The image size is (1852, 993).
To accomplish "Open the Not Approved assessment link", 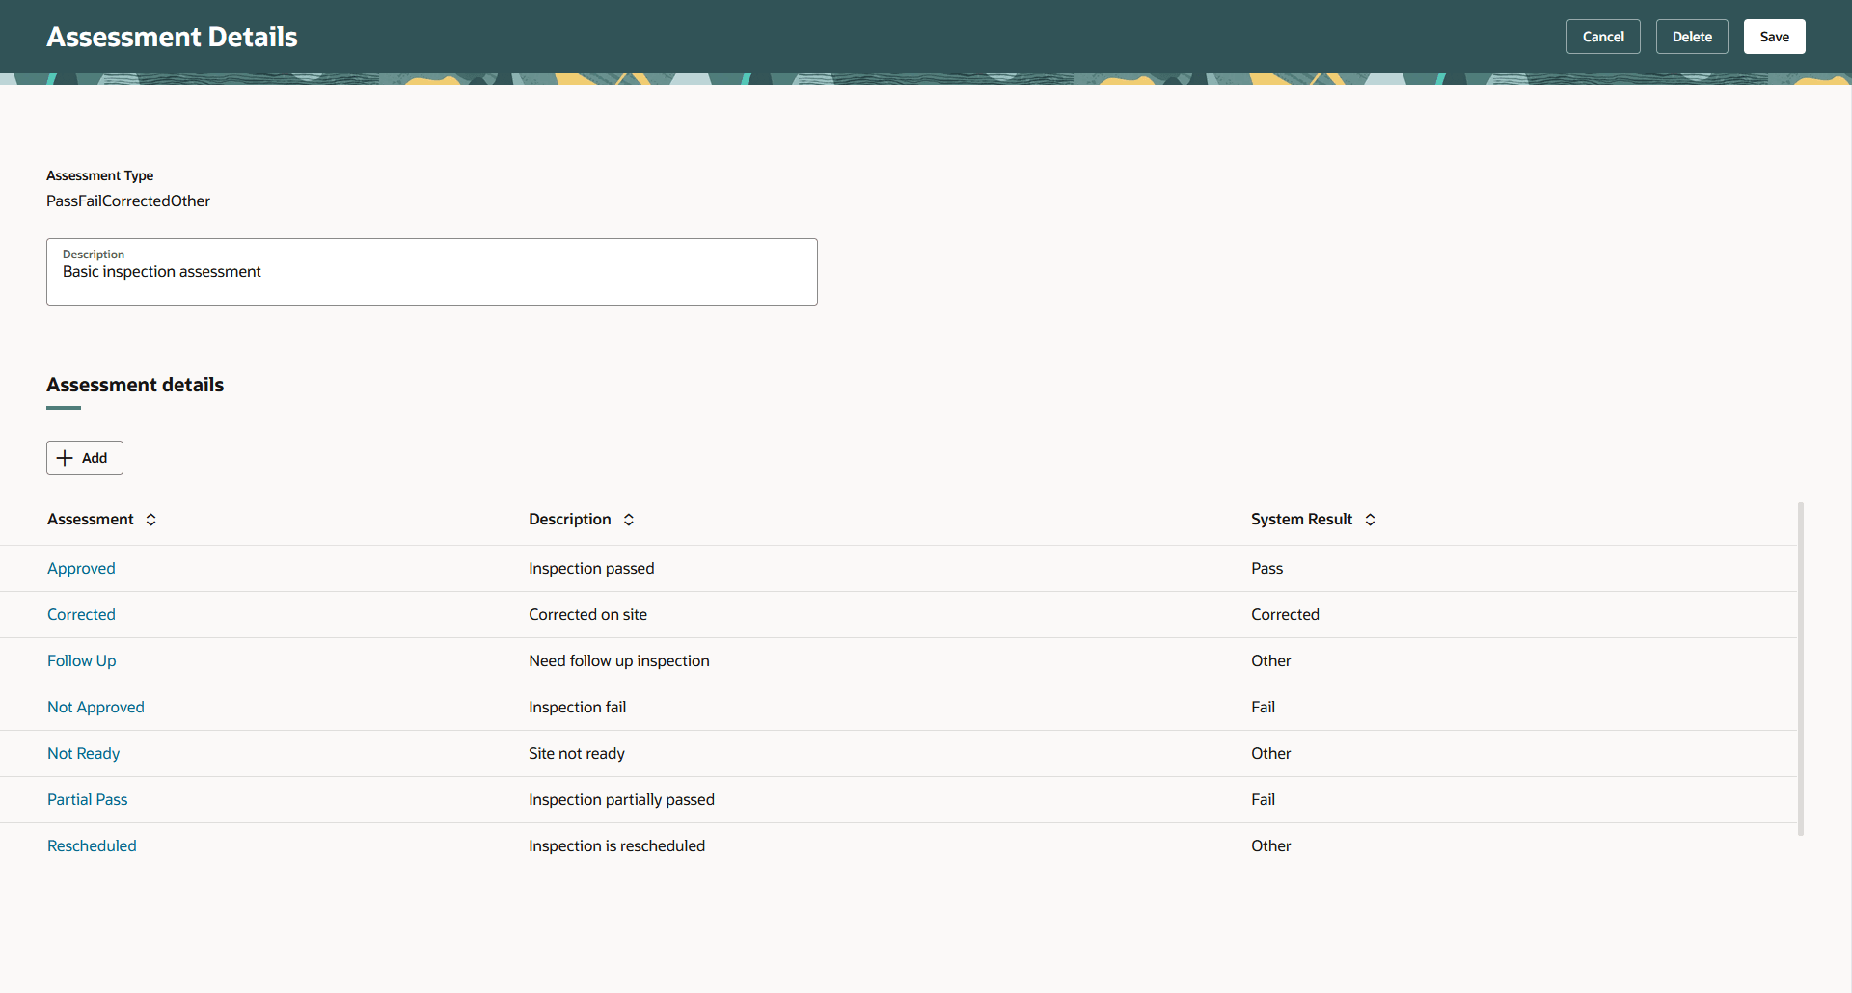I will pos(95,708).
